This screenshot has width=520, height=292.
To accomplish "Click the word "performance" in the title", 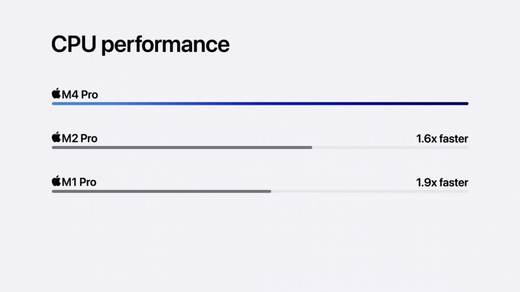I will 165,45.
